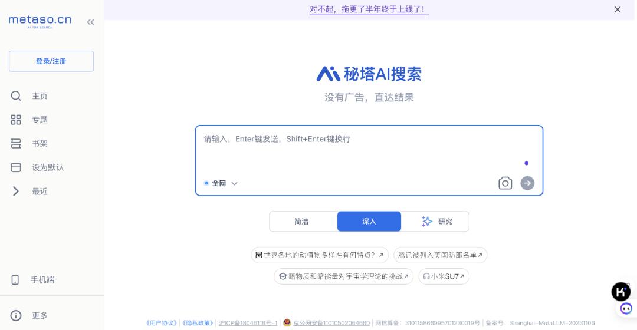Screen dimensions: 637x330
Task: Click the 没有广告，直达结果 tagline
Action: tap(369, 97)
